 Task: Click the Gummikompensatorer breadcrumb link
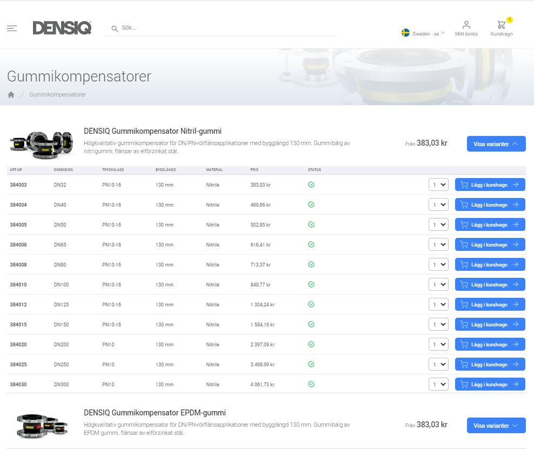pos(57,95)
